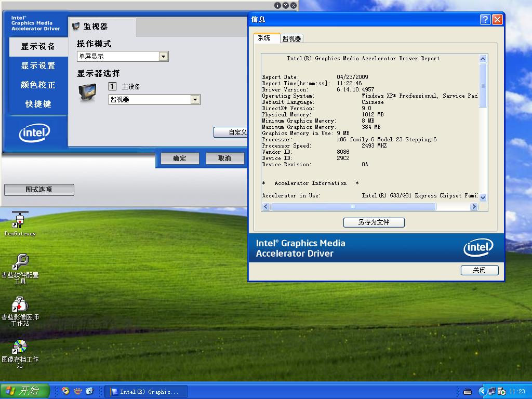Click the "Vendor ID:" report line
Viewport: 532px width, 399px height.
click(305, 152)
